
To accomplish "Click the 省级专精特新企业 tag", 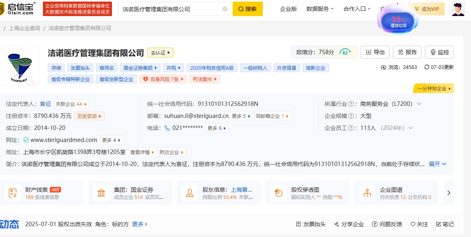I will [71, 79].
